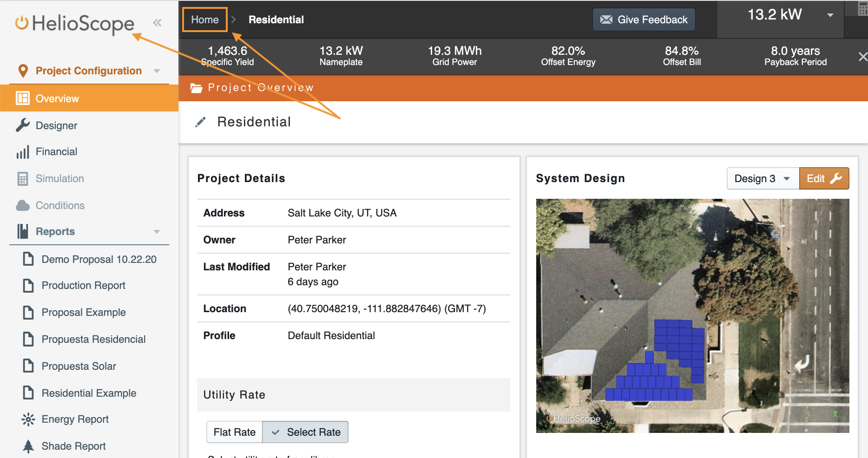The image size is (868, 458).
Task: Click the Residential Example document icon
Action: 28,393
